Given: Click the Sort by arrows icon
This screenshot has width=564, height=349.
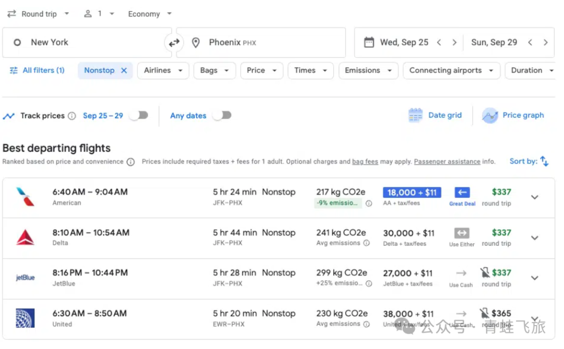Looking at the screenshot, I should click(544, 161).
